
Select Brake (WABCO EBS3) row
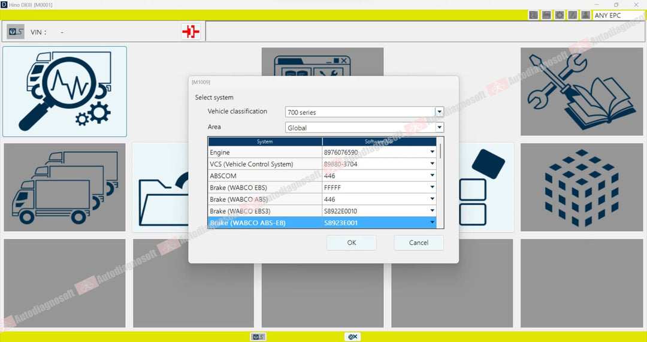(x=322, y=211)
